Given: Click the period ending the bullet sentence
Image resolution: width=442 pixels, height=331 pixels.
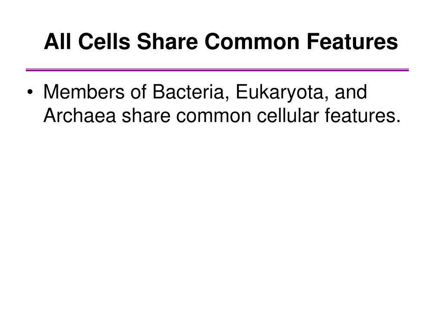Looking at the screenshot, I should tap(398, 122).
